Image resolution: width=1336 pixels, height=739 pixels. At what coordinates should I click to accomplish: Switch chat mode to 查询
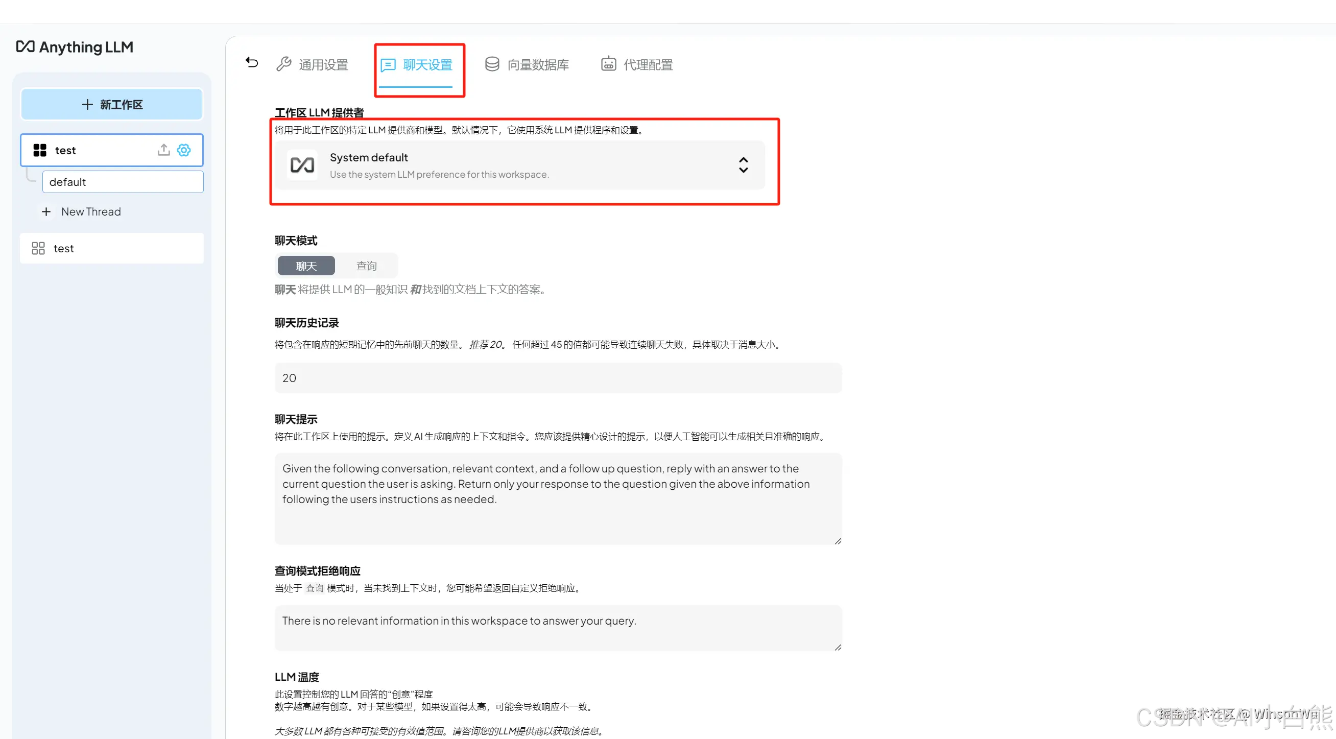tap(366, 266)
